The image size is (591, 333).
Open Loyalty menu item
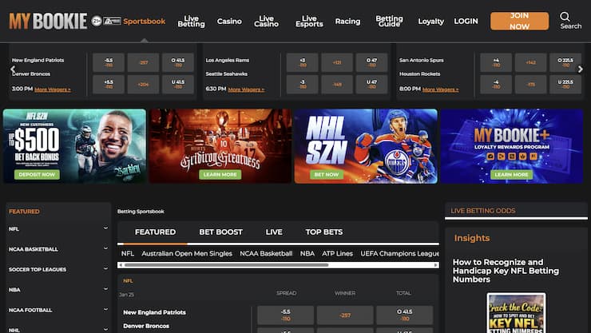click(430, 22)
